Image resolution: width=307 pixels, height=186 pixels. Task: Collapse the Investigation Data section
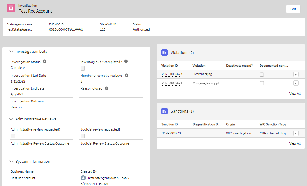(11, 52)
